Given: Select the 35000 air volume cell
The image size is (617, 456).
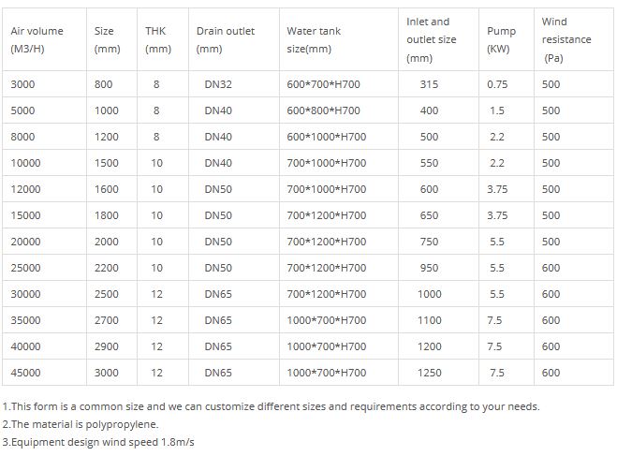Looking at the screenshot, I should (25, 320).
